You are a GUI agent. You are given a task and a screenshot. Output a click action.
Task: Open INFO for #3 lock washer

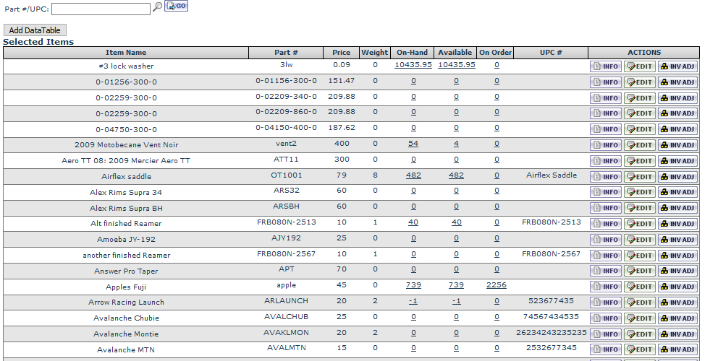[x=605, y=66]
